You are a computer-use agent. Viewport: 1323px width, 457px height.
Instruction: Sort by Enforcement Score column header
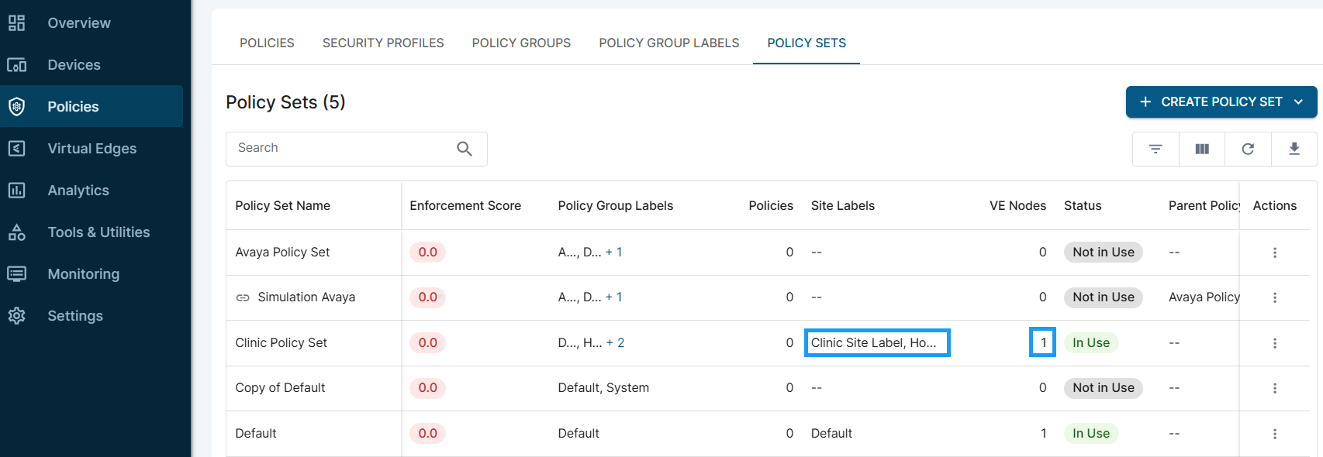(465, 206)
